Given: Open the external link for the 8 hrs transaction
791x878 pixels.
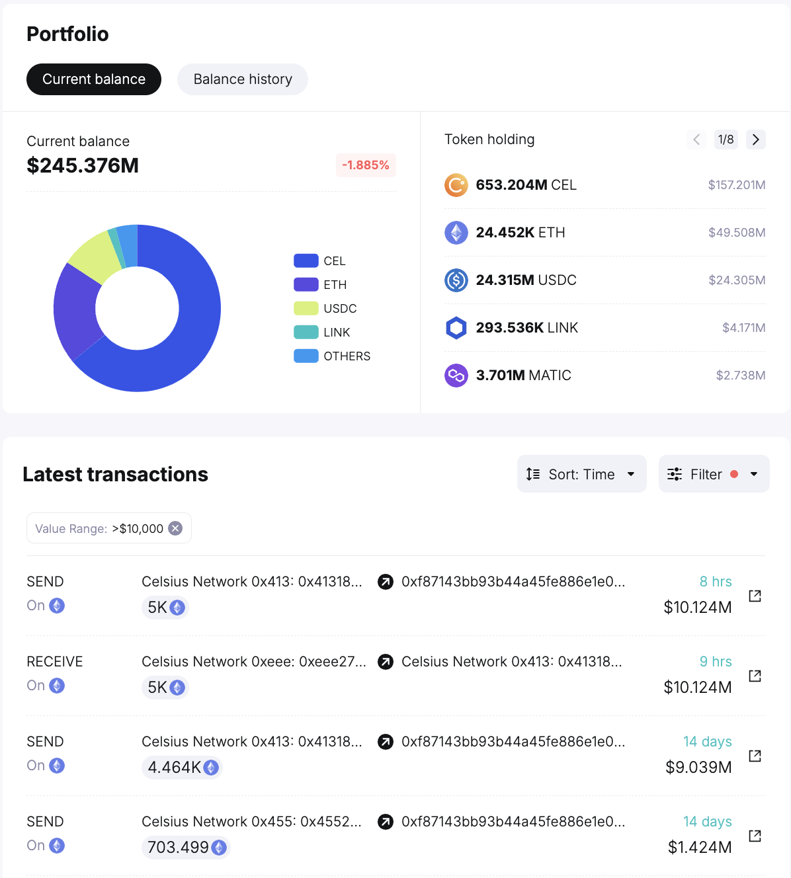Looking at the screenshot, I should (x=755, y=595).
